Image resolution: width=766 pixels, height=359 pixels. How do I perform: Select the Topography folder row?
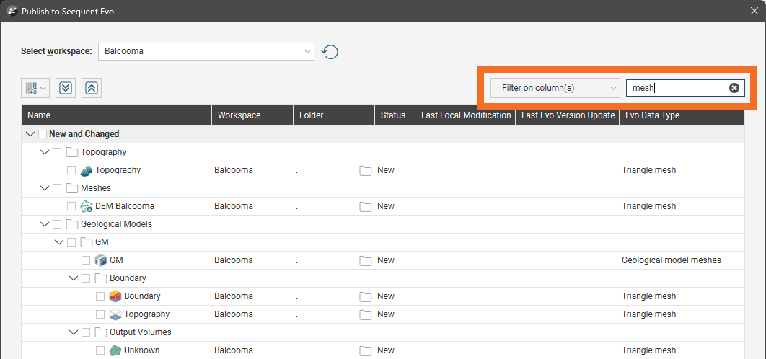(x=103, y=152)
